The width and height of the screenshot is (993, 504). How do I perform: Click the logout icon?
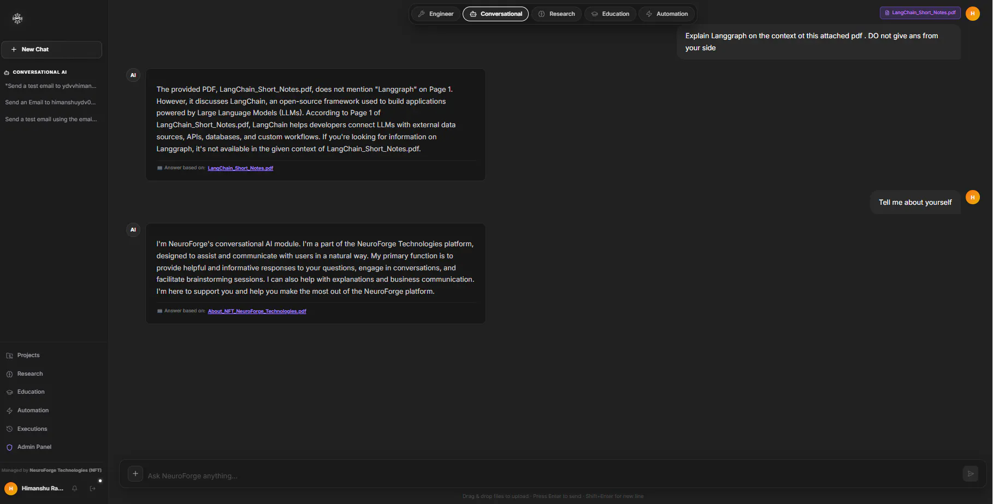tap(93, 488)
